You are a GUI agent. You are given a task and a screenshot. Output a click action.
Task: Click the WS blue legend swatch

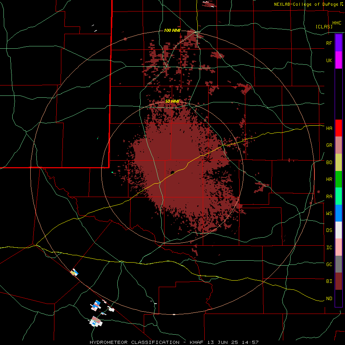click(x=338, y=213)
